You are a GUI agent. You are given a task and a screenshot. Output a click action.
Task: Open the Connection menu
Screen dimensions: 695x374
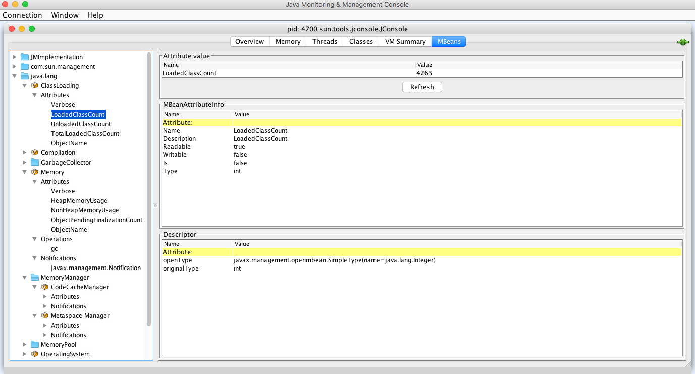pos(22,15)
